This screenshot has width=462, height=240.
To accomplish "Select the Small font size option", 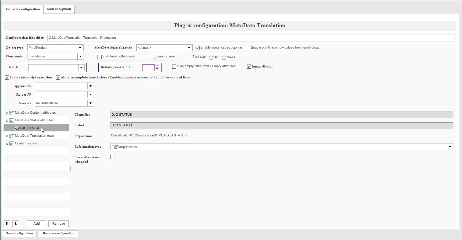I will [224, 57].
